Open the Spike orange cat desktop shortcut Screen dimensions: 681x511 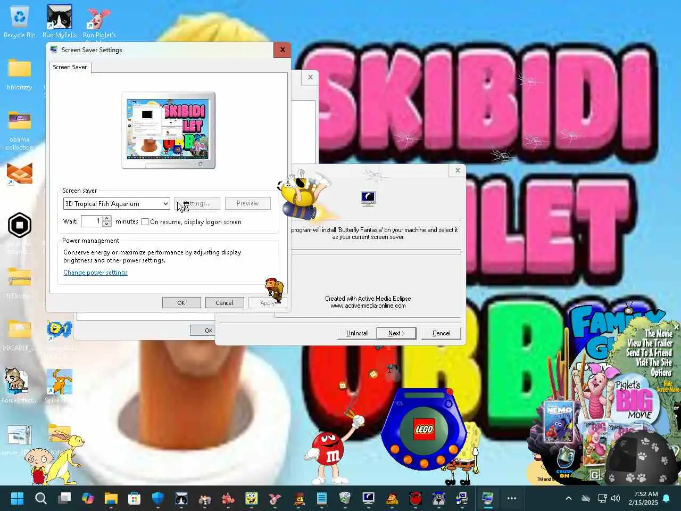click(x=60, y=386)
